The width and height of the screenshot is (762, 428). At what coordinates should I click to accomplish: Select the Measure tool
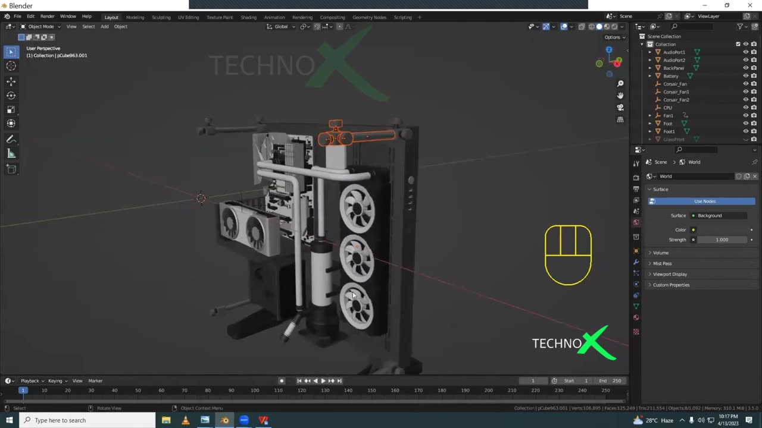pyautogui.click(x=11, y=153)
